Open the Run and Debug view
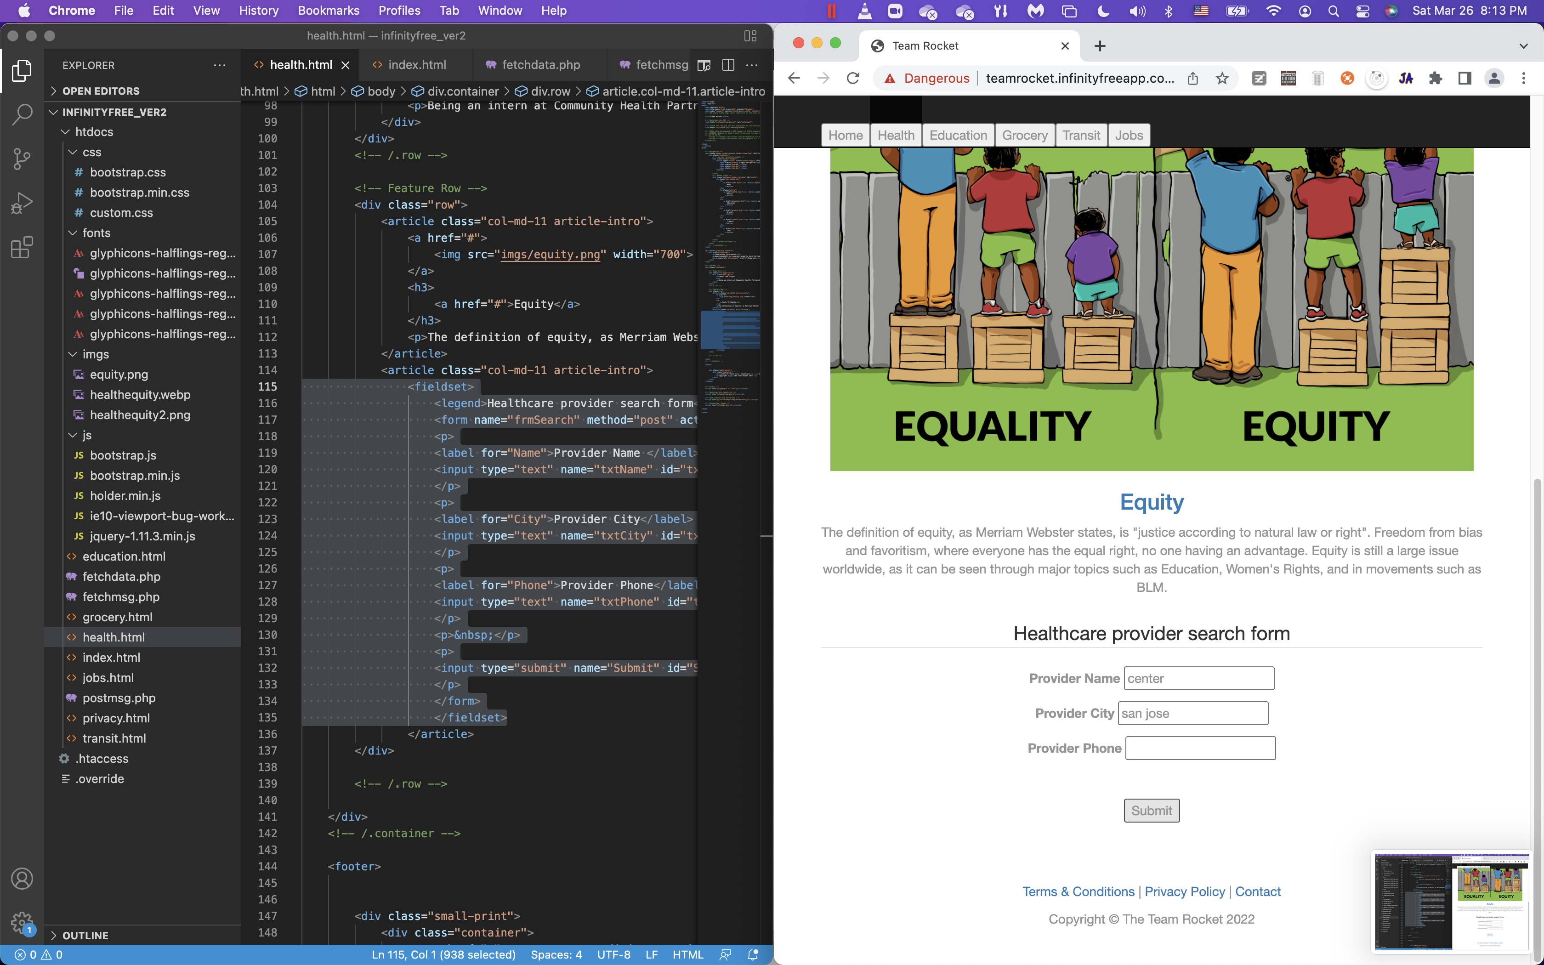 (x=22, y=203)
